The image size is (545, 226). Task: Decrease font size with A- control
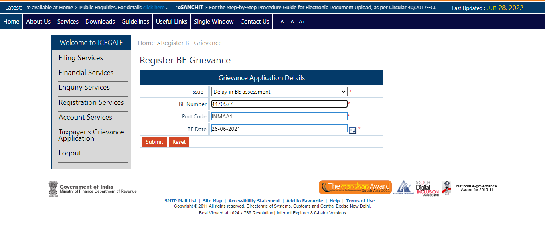283,22
